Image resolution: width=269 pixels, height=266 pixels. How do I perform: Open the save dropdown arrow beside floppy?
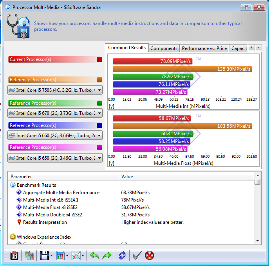pos(51,255)
